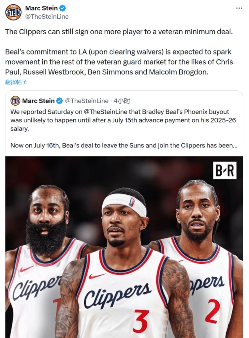Open the @TheSteinLine handle under main author
Viewport: 249px width, 338px height.
47,17
